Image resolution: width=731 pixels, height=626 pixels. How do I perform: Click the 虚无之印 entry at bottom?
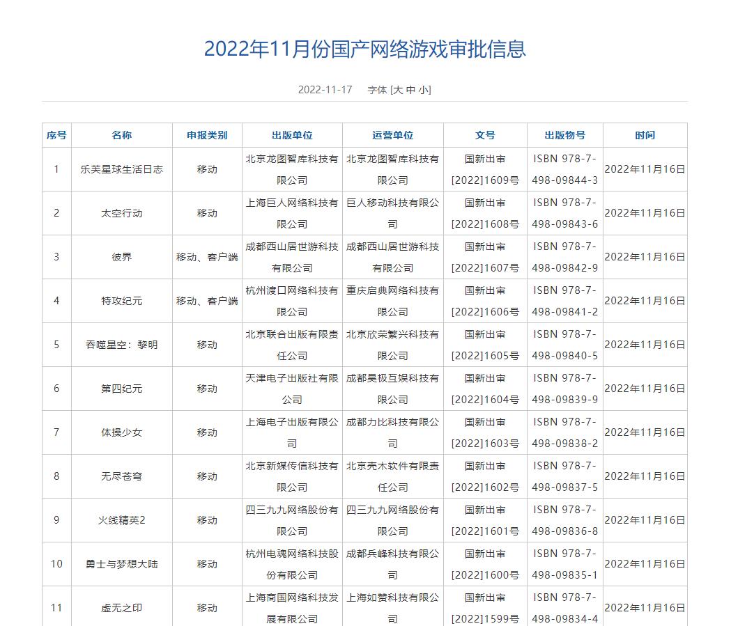123,607
